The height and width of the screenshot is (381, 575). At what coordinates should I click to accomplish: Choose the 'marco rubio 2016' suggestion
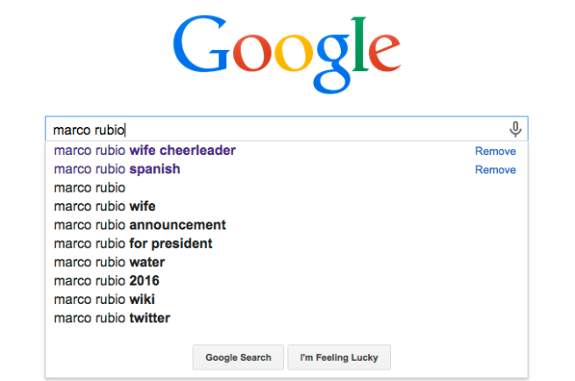[x=106, y=281]
